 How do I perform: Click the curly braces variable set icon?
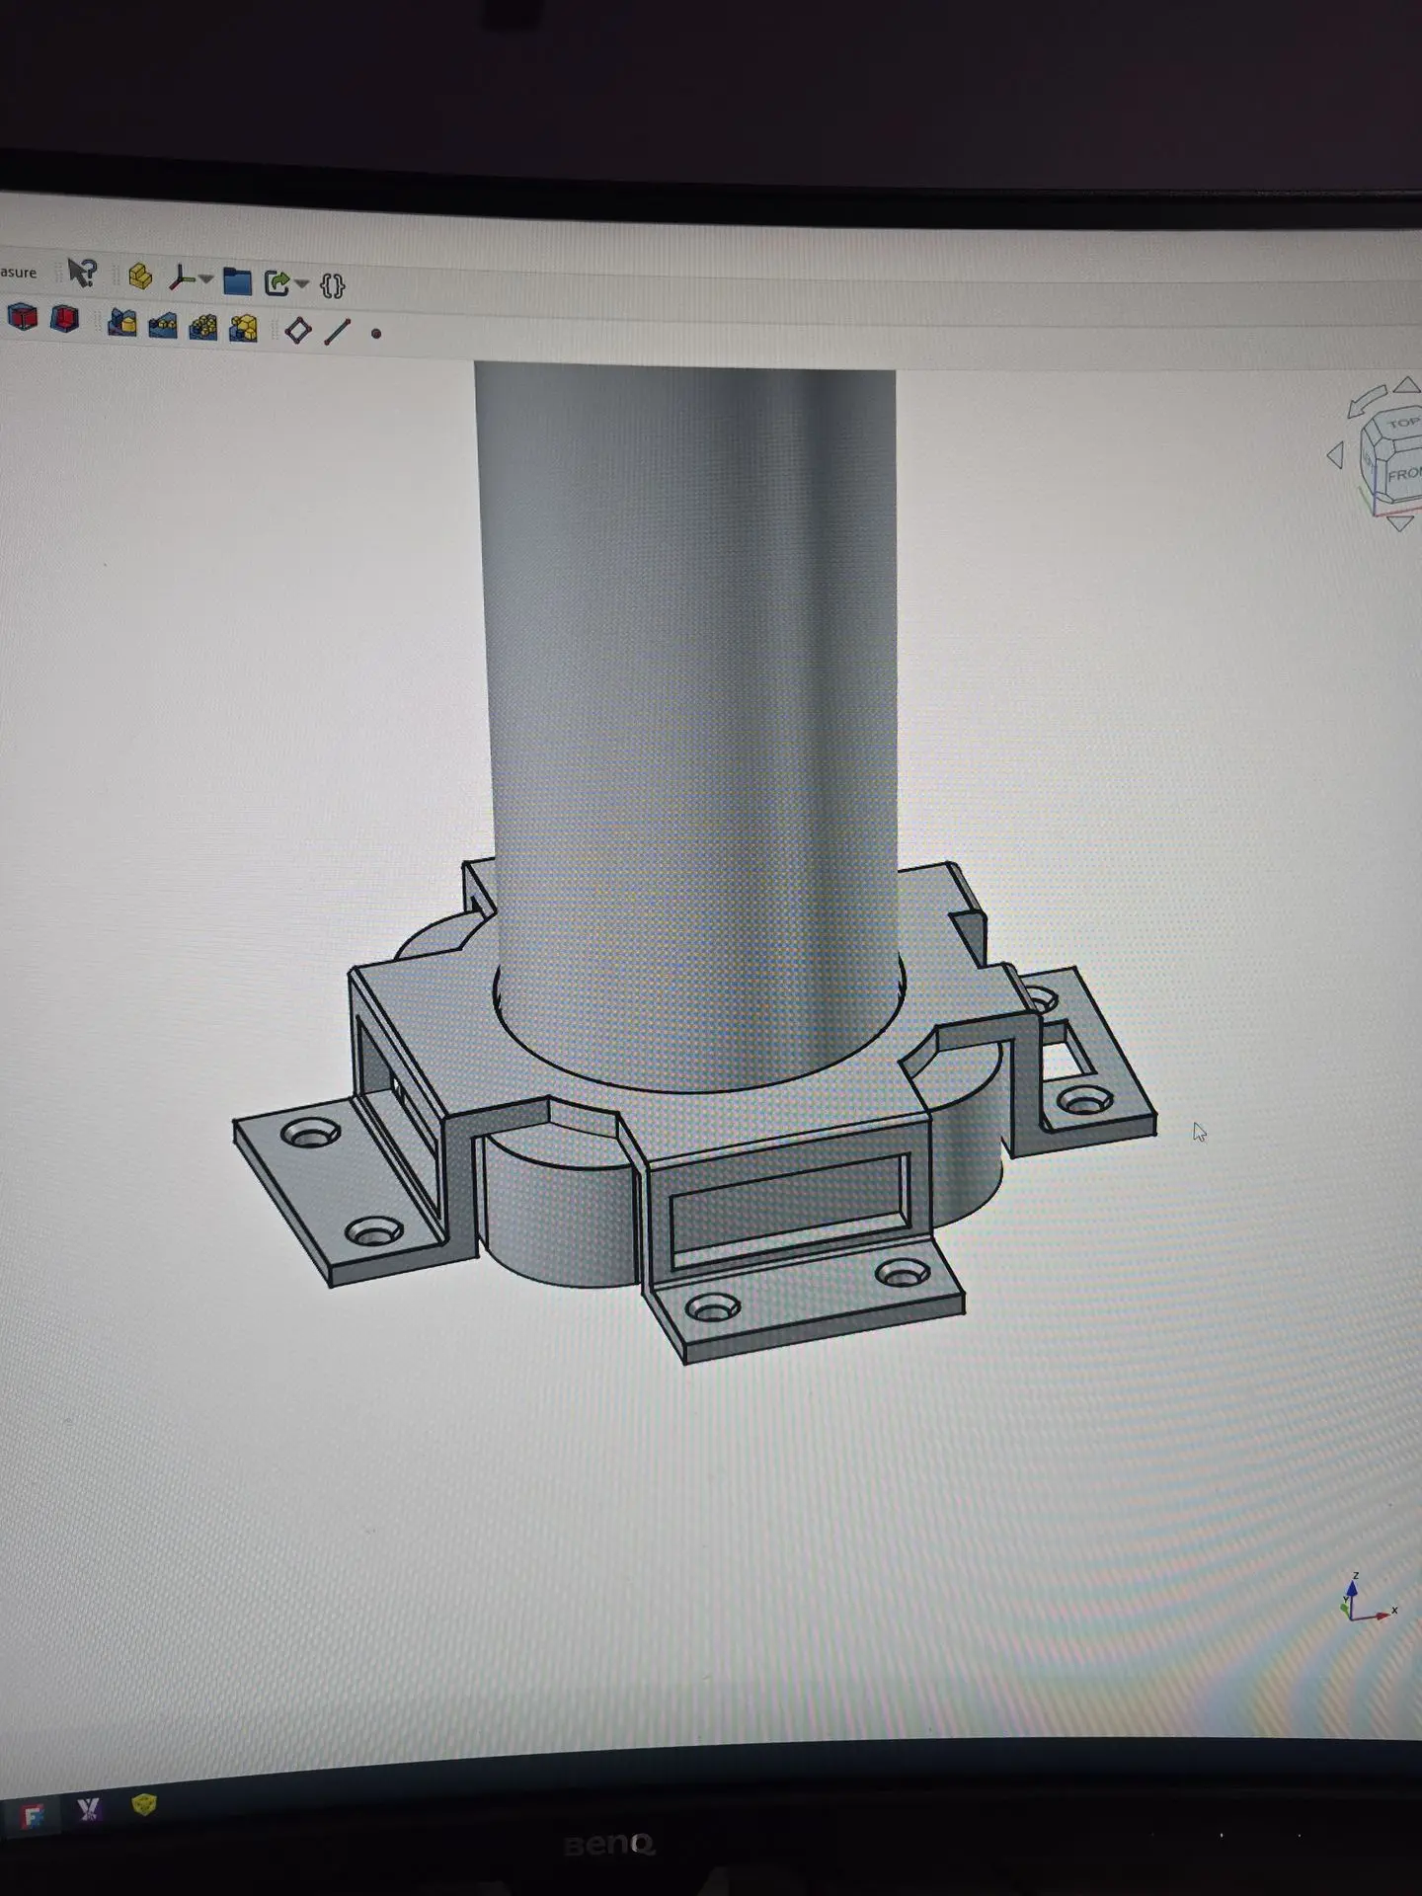click(x=333, y=286)
